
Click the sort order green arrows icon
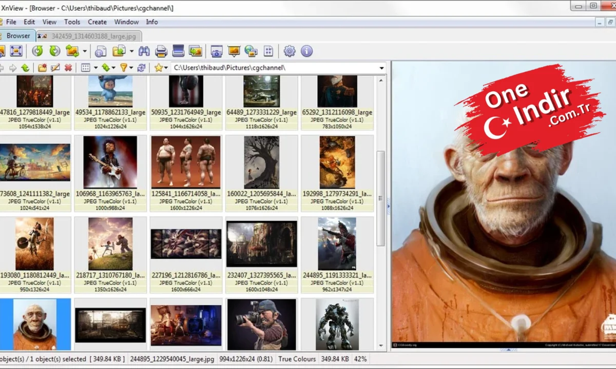click(105, 68)
